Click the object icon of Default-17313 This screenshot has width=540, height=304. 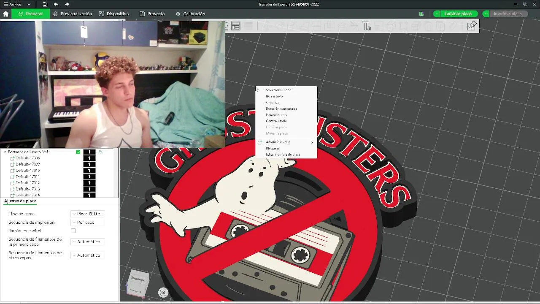pyautogui.click(x=12, y=189)
